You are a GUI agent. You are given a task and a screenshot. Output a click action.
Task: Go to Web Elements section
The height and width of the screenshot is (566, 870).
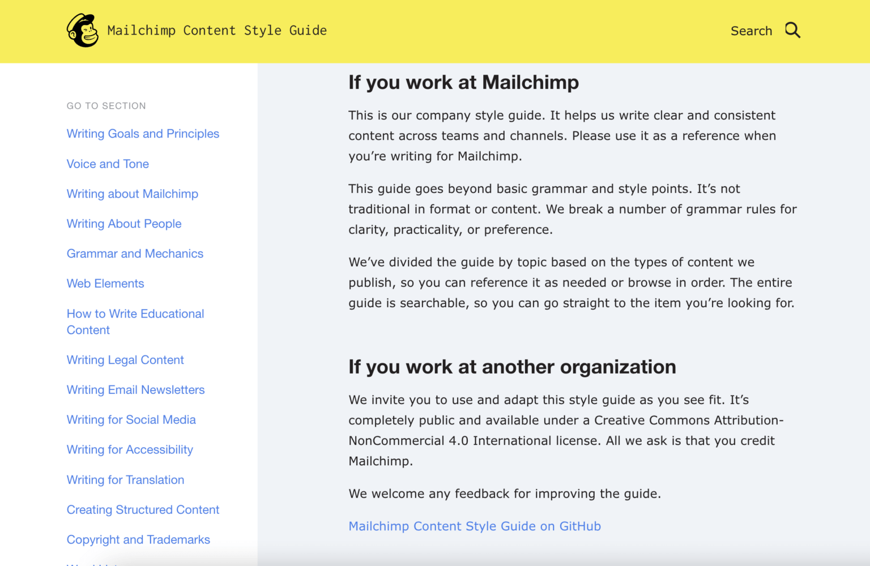click(105, 284)
